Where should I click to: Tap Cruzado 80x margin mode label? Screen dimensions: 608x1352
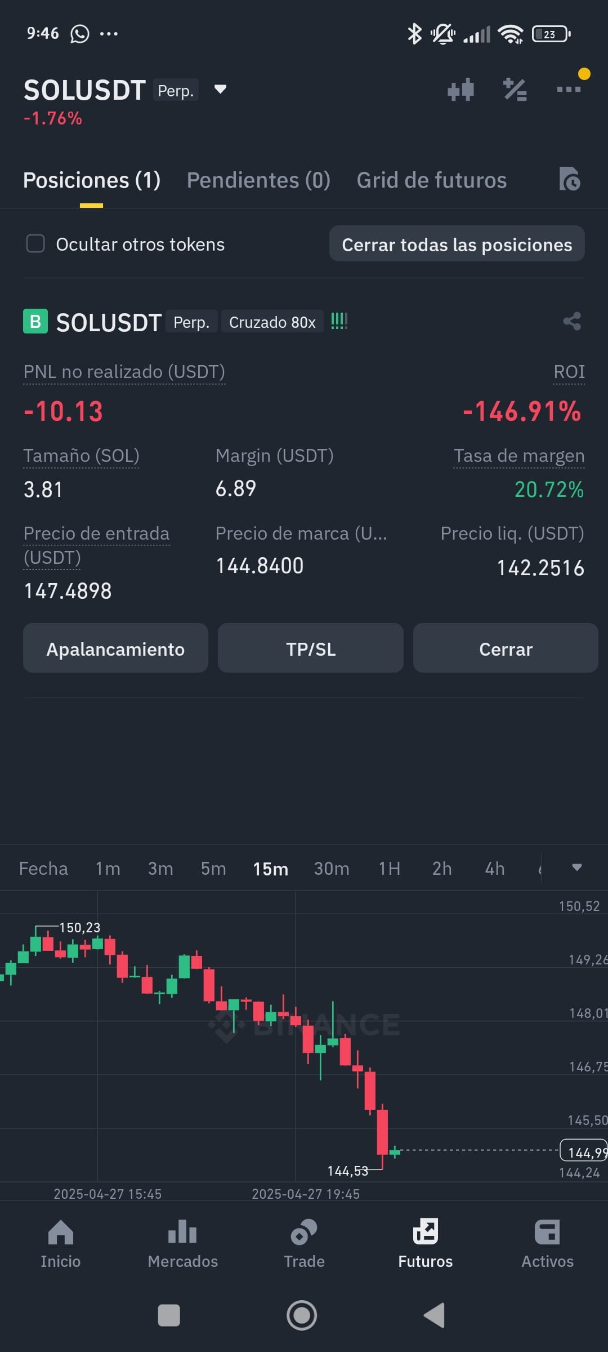tap(272, 322)
